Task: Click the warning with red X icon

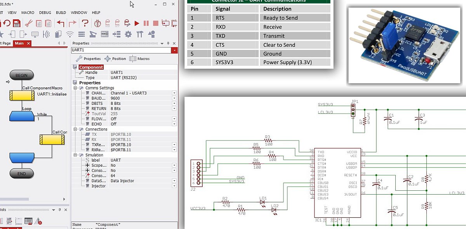Action: coord(38,221)
